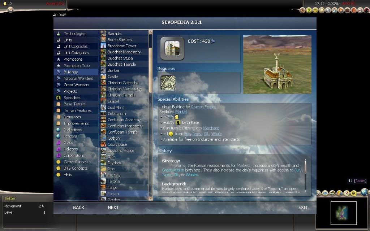Select Castle in the building list

(x=124, y=77)
